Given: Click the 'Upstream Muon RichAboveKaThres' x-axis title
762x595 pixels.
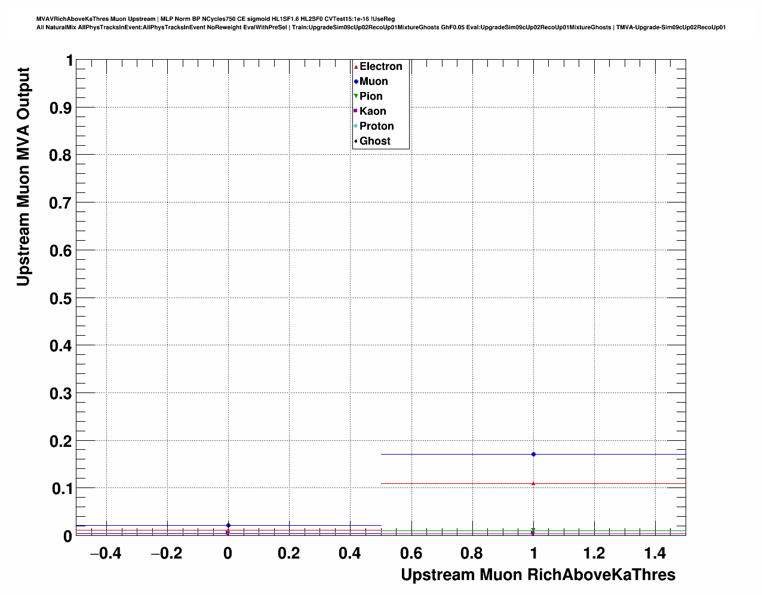Looking at the screenshot, I should (x=537, y=575).
